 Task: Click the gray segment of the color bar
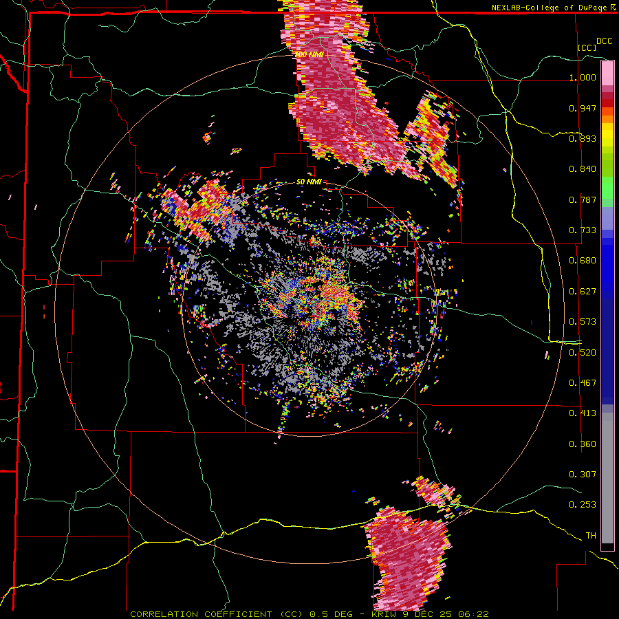click(x=607, y=478)
